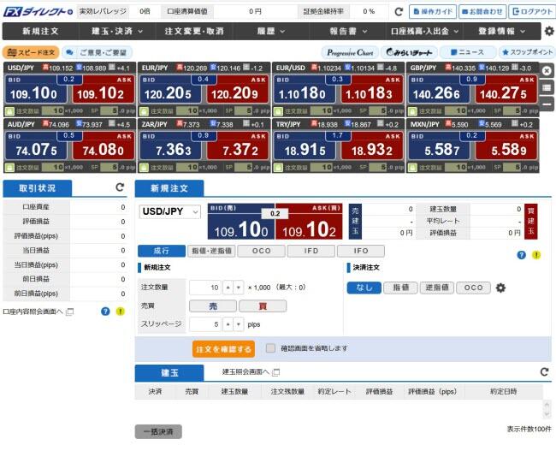
Task: Click 注文数量 input field
Action: click(205, 288)
